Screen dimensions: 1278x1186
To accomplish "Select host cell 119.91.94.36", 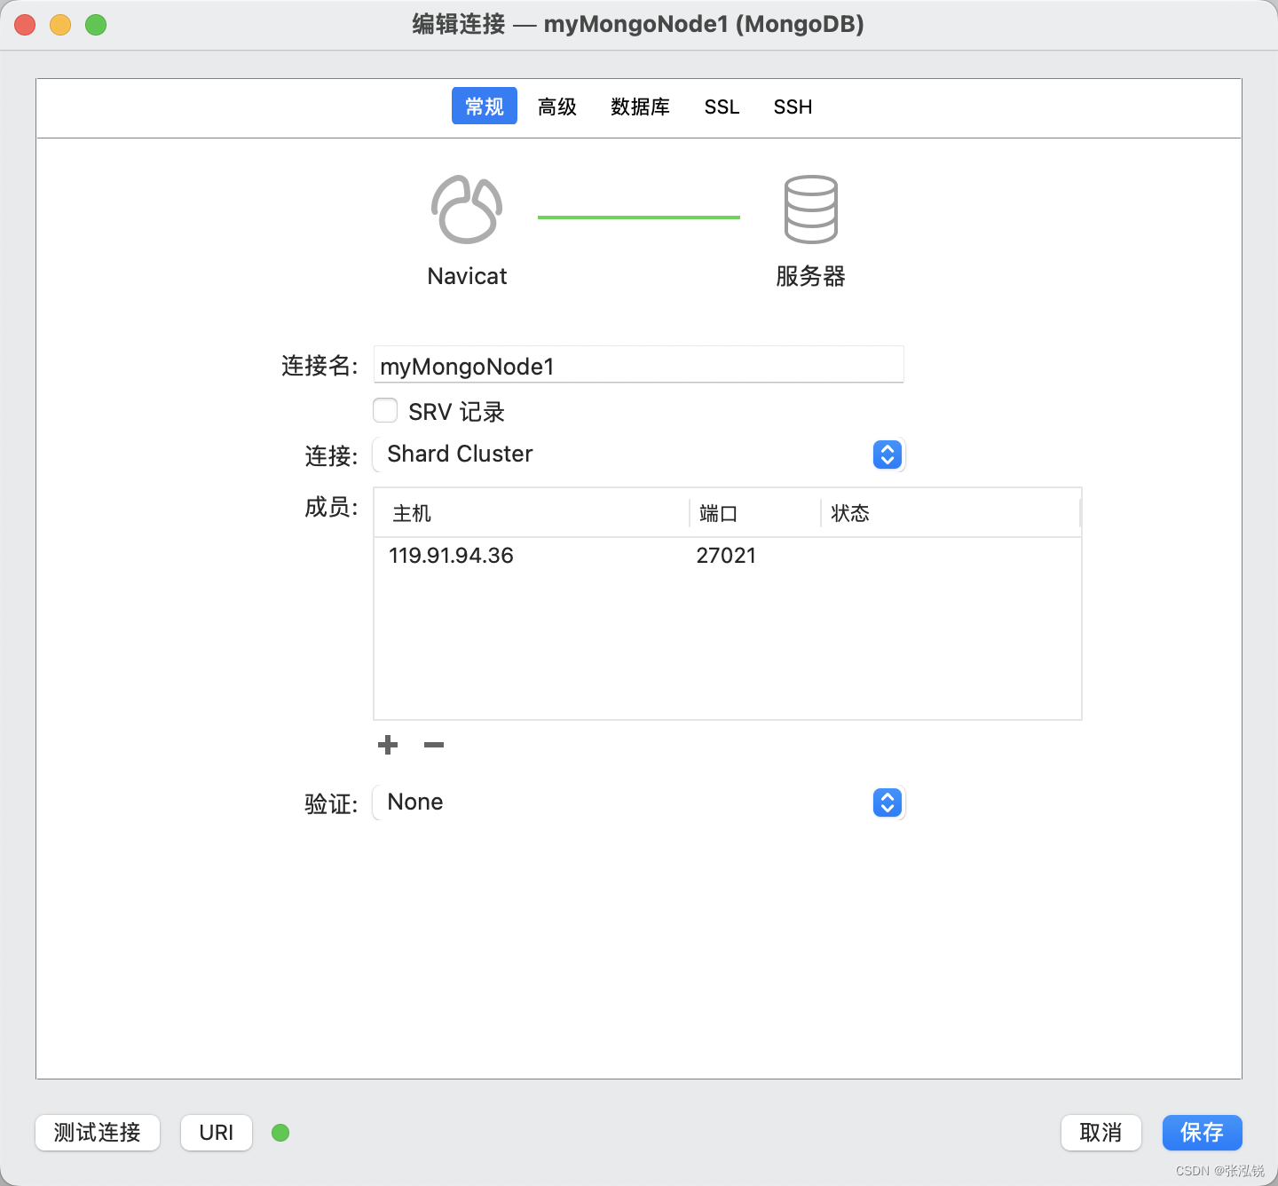I will click(451, 556).
